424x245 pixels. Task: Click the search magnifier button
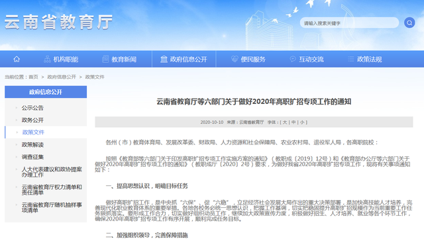click(409, 23)
